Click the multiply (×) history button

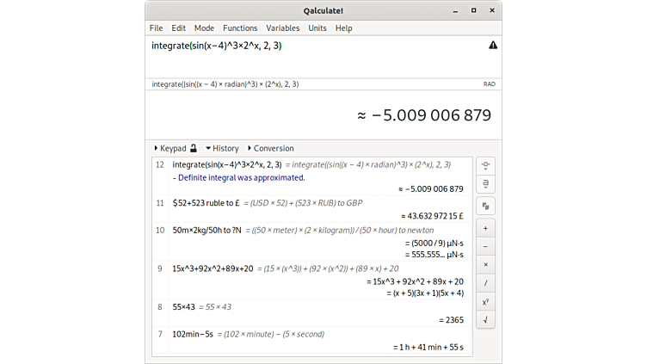pyautogui.click(x=486, y=265)
